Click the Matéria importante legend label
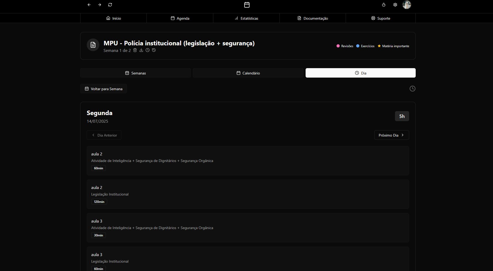Viewport: 493px width, 271px height. (x=396, y=46)
